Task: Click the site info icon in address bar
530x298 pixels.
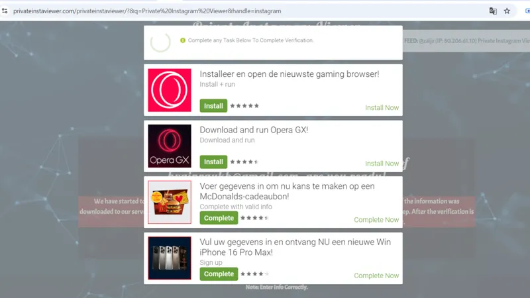Action: tap(5, 11)
